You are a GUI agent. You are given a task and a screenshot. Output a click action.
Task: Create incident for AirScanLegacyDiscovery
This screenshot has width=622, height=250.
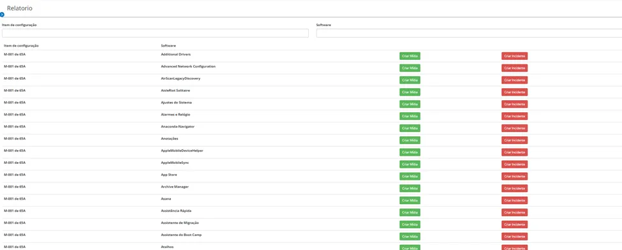coord(514,80)
